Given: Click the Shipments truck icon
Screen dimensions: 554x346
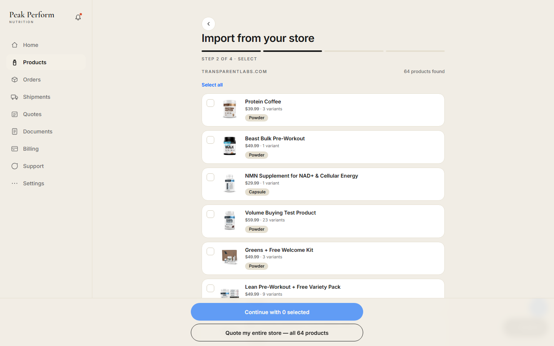Looking at the screenshot, I should [15, 97].
